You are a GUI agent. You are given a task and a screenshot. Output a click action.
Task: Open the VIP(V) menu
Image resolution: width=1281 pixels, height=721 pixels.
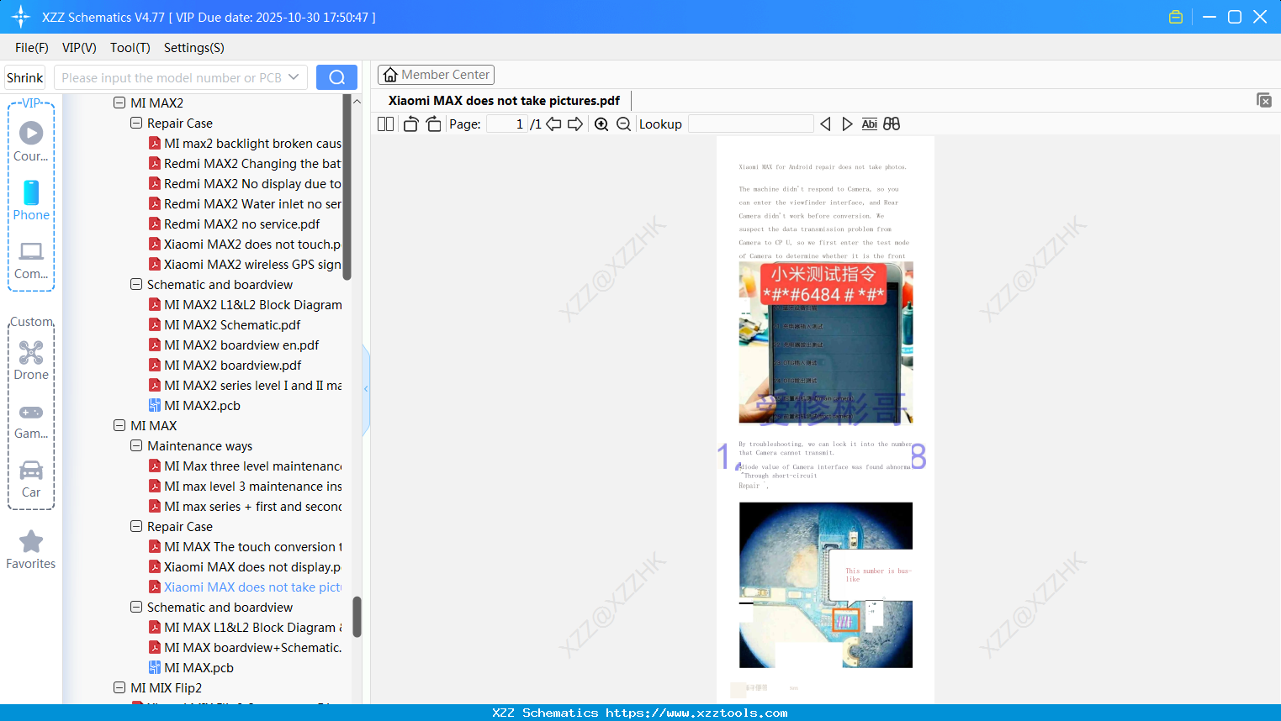79,48
